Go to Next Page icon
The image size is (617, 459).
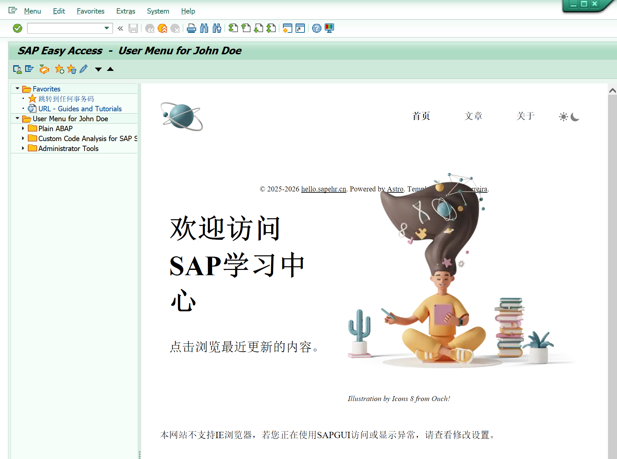click(x=258, y=28)
